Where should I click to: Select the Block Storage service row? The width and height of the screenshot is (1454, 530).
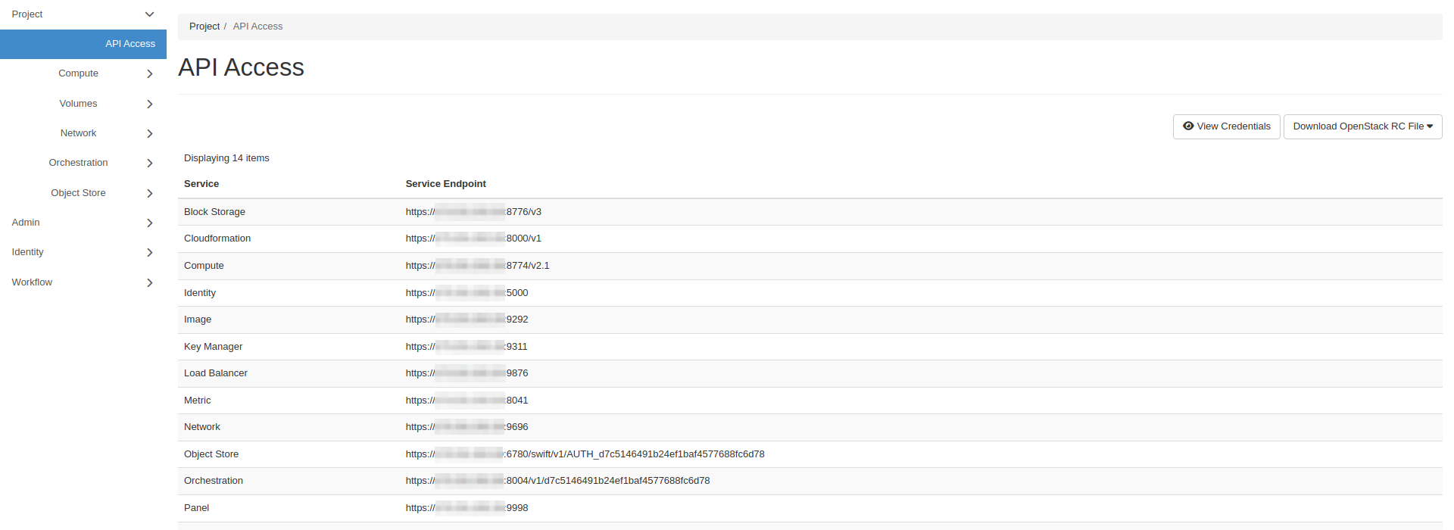(810, 212)
